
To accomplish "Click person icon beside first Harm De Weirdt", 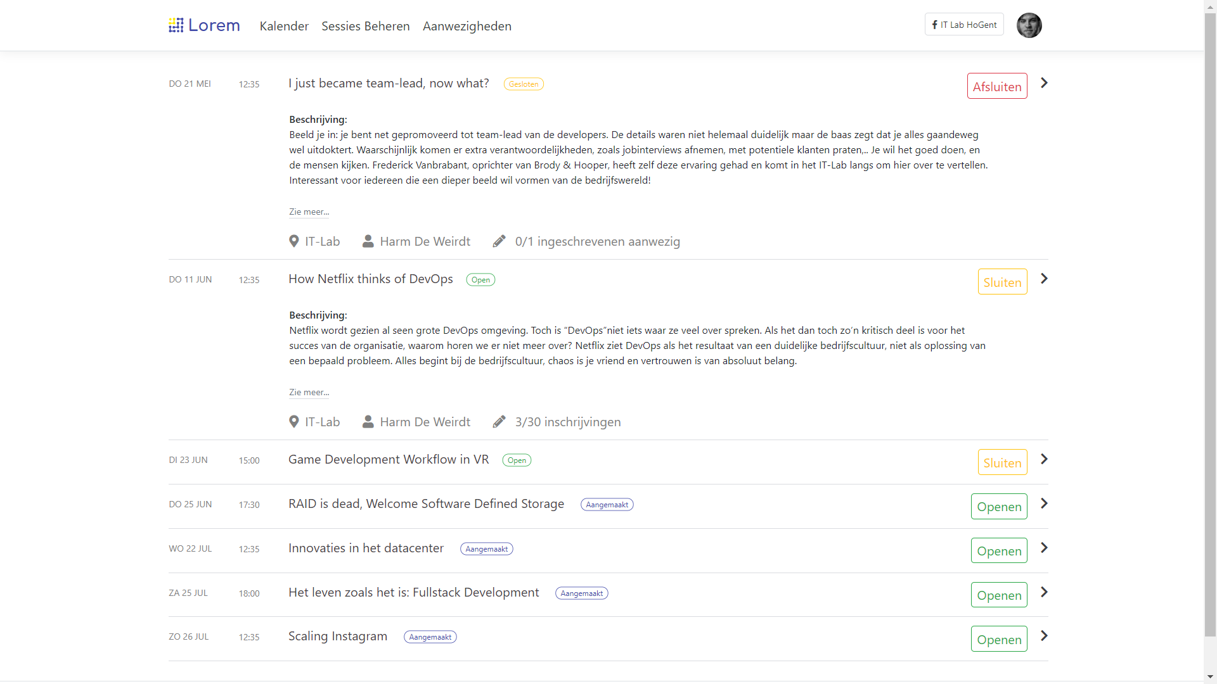I will (x=368, y=241).
